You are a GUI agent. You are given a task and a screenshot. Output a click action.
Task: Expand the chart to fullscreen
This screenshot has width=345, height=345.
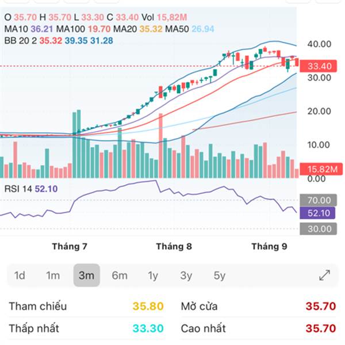pos(324,275)
